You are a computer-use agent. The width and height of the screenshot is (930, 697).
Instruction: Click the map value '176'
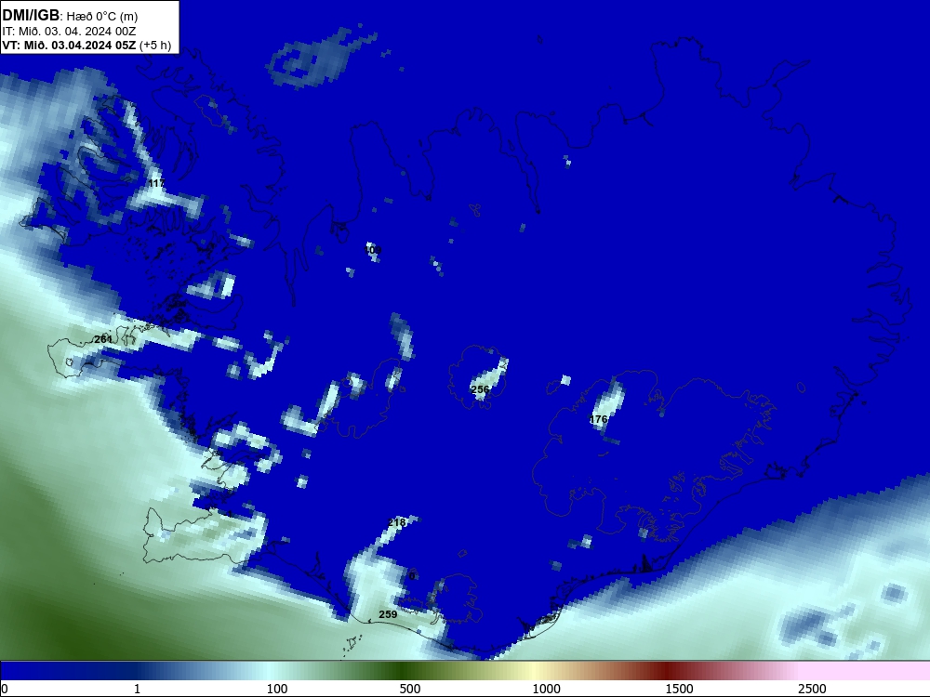click(598, 419)
